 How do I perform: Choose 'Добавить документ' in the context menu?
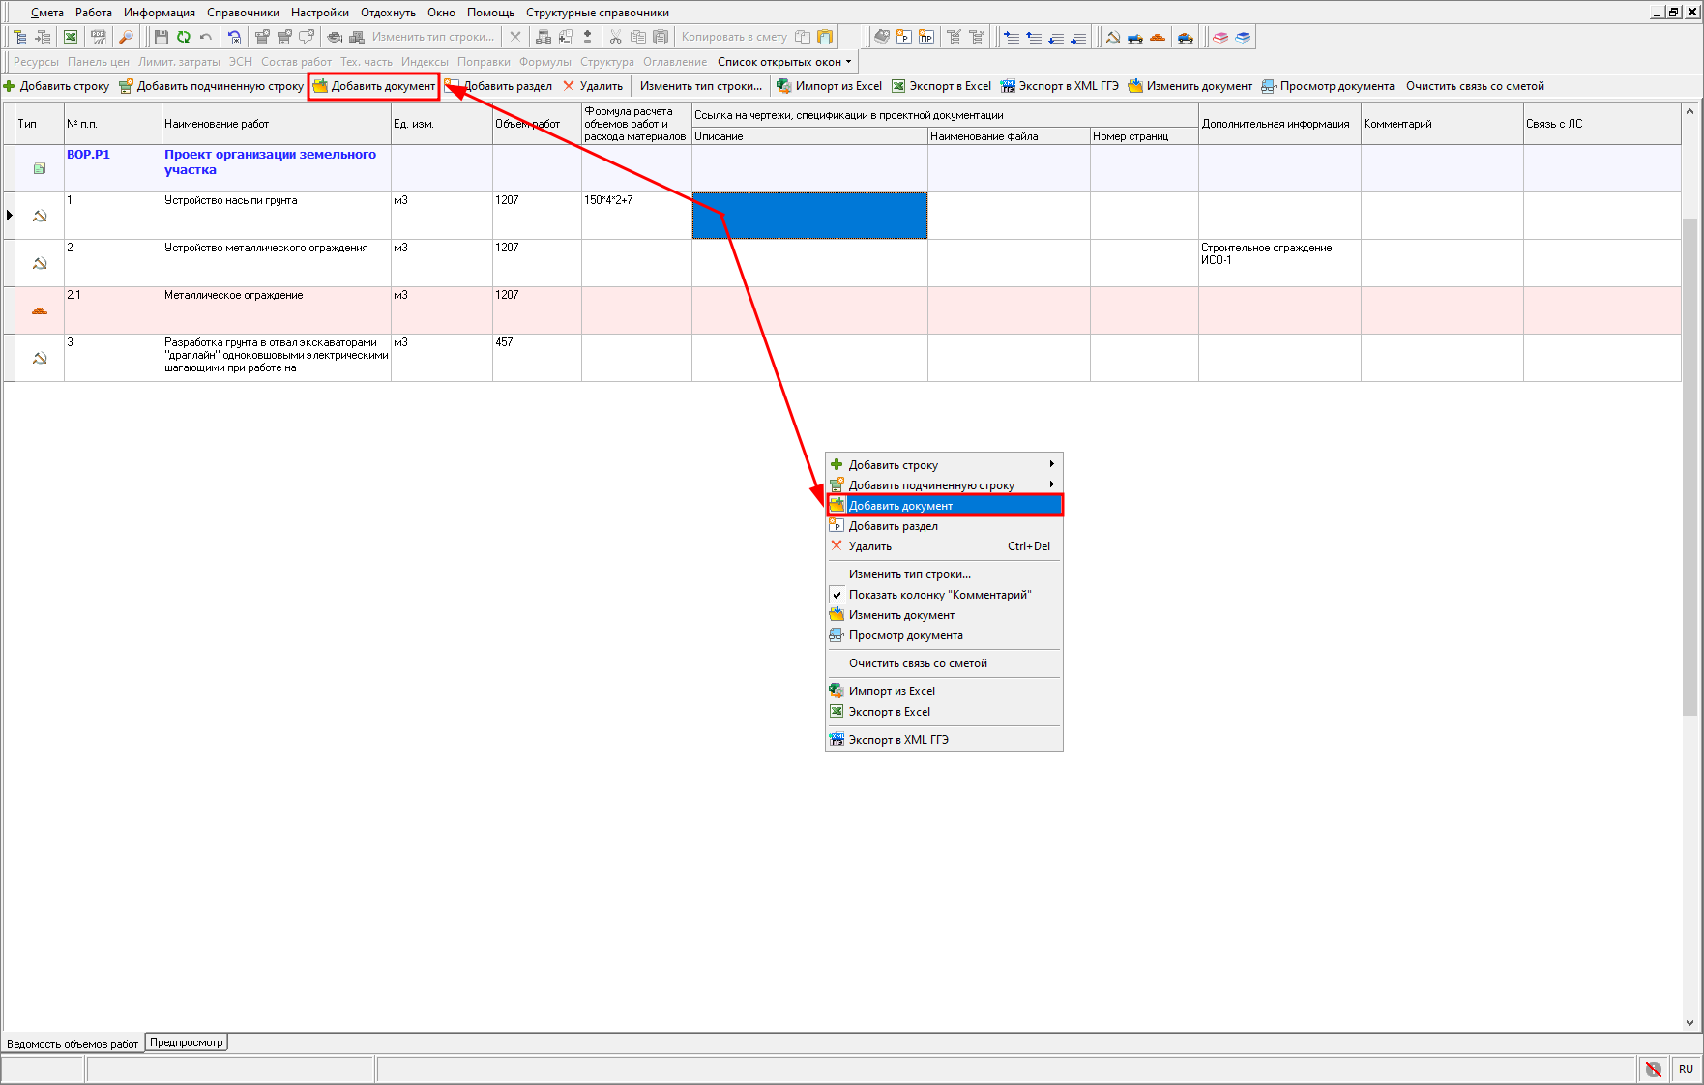(944, 506)
